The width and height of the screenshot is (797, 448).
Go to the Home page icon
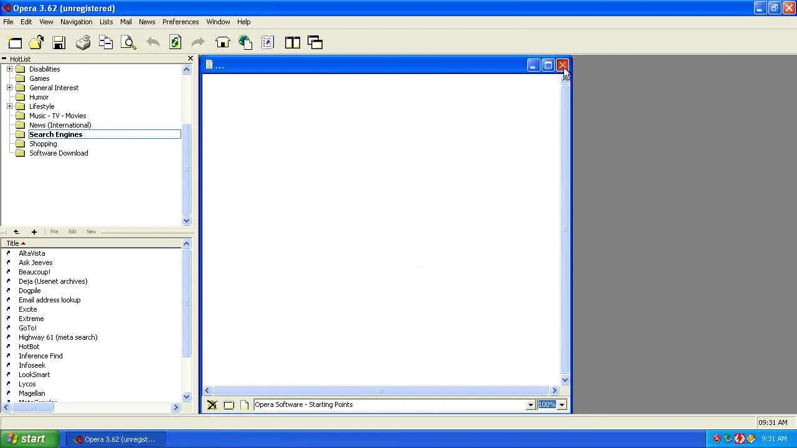[222, 42]
